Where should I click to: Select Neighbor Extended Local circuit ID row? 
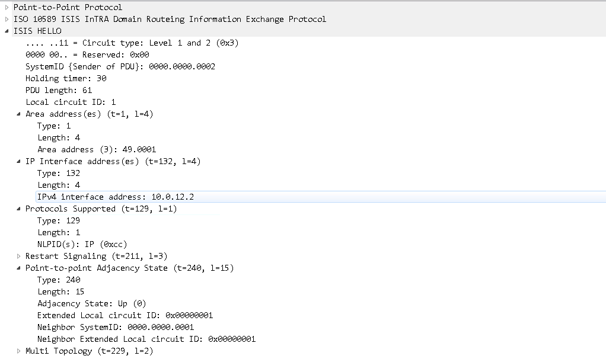[x=146, y=339]
